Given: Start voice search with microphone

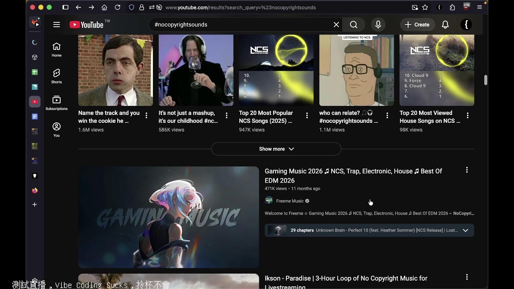Looking at the screenshot, I should [x=378, y=24].
